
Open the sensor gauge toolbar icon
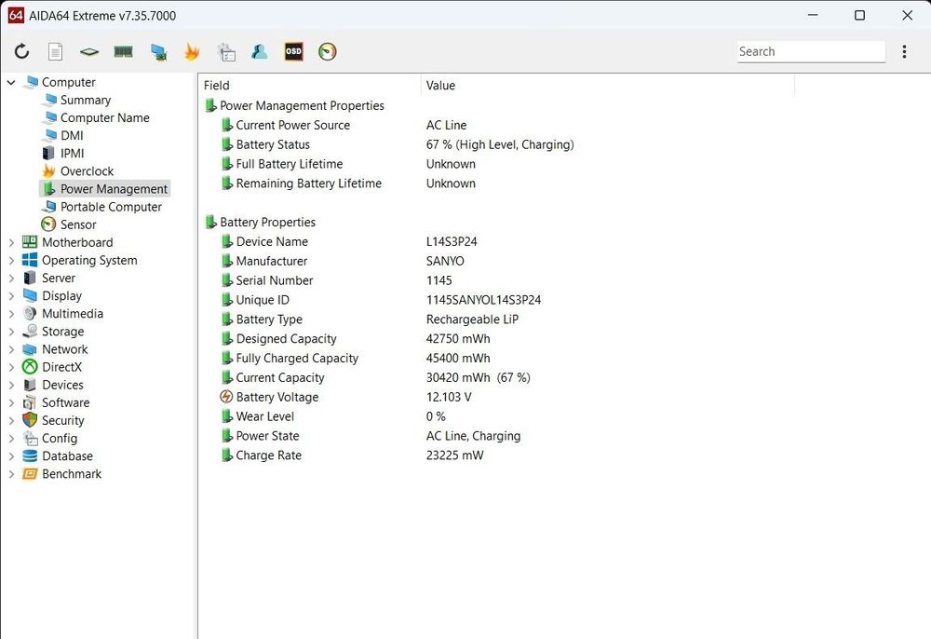point(327,51)
